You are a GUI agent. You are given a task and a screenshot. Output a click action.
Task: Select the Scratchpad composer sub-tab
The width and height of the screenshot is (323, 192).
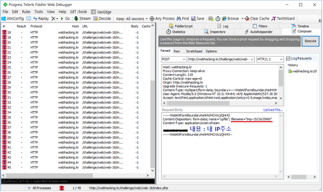[194, 51]
